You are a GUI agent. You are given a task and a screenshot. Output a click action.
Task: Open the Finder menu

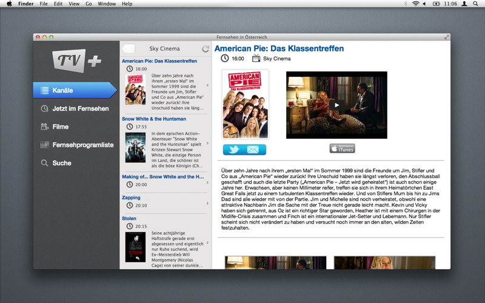click(x=25, y=4)
